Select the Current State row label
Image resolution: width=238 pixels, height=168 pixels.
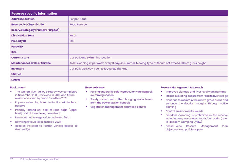pyautogui.click(x=20, y=58)
